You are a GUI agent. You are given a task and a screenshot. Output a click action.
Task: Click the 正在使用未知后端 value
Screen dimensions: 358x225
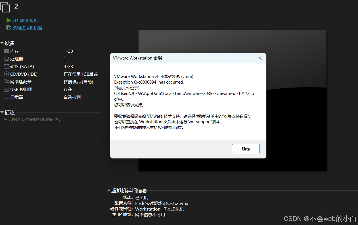tap(81, 74)
